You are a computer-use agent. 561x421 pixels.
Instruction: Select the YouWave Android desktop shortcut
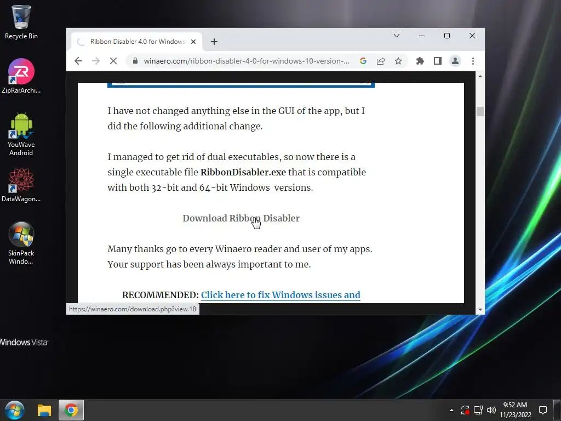click(21, 134)
